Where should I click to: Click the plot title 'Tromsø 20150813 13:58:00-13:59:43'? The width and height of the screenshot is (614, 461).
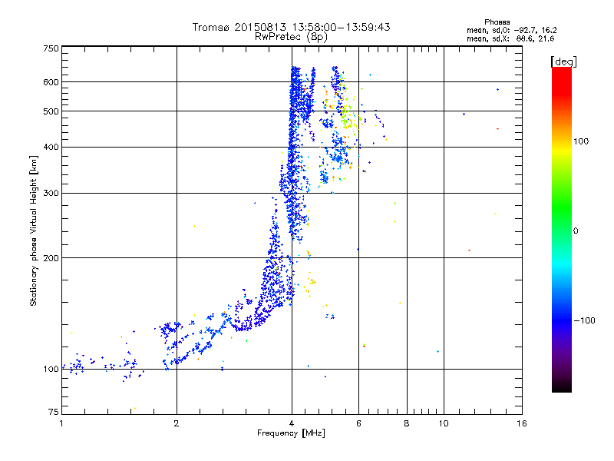click(292, 27)
